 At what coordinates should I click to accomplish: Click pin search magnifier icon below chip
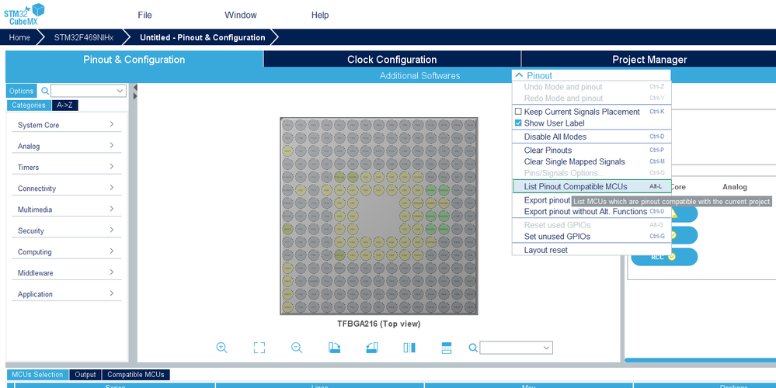pyautogui.click(x=473, y=348)
